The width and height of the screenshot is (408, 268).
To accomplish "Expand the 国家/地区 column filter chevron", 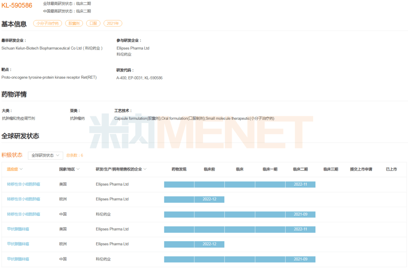I will pos(78,169).
